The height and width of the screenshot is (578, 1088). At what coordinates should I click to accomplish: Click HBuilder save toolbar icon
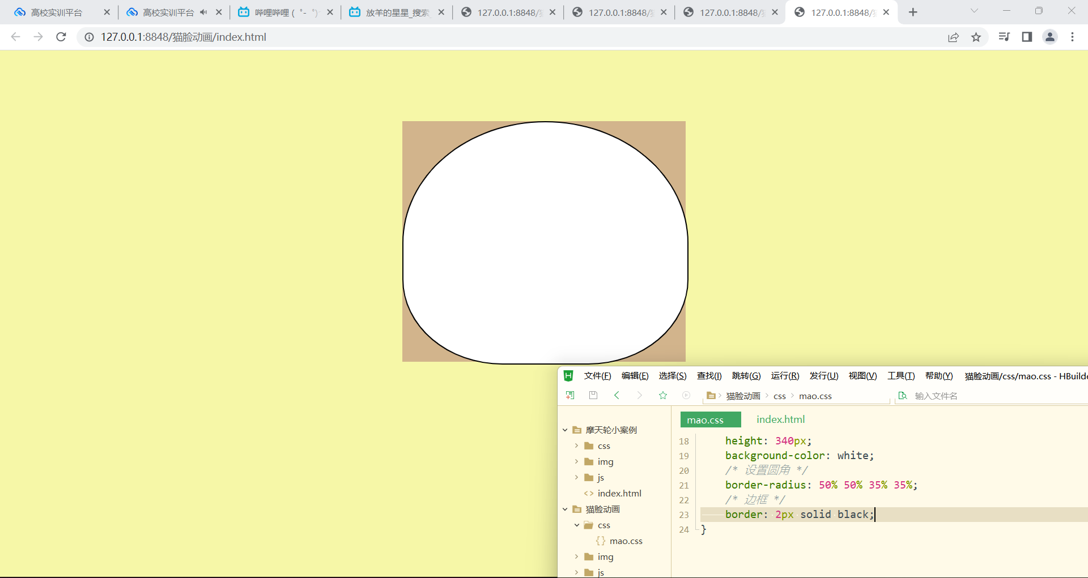click(593, 395)
